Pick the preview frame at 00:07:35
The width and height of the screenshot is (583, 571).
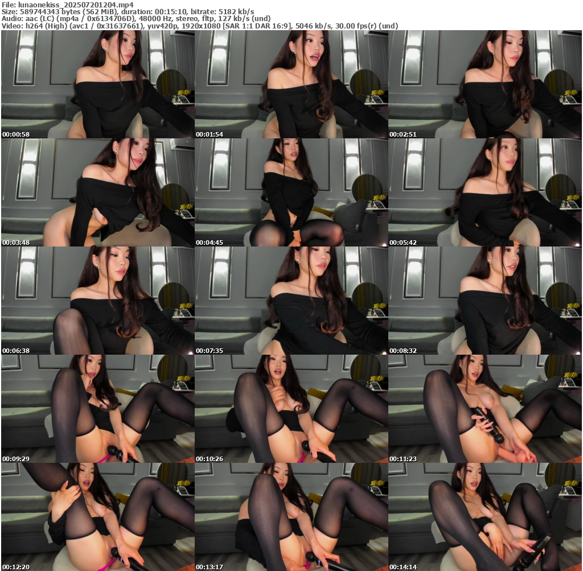pyautogui.click(x=291, y=301)
